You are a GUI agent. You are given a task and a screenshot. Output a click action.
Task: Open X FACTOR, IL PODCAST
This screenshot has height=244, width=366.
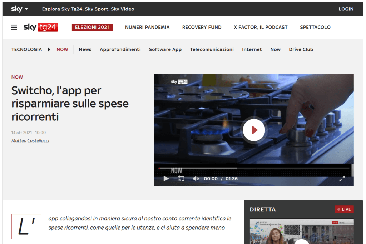coord(261,27)
